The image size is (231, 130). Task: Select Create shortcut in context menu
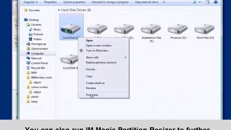[95, 83]
